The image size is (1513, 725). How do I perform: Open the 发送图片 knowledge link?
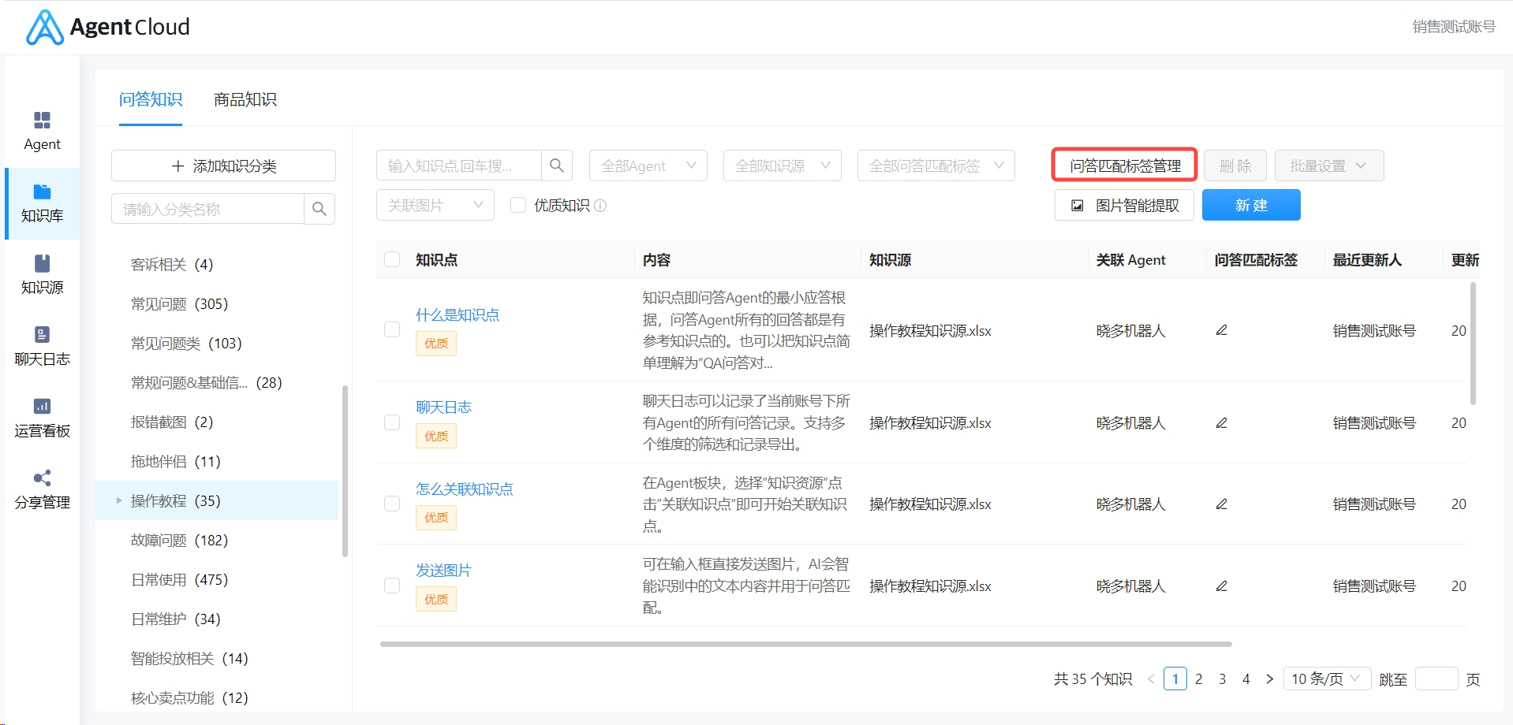pos(443,571)
